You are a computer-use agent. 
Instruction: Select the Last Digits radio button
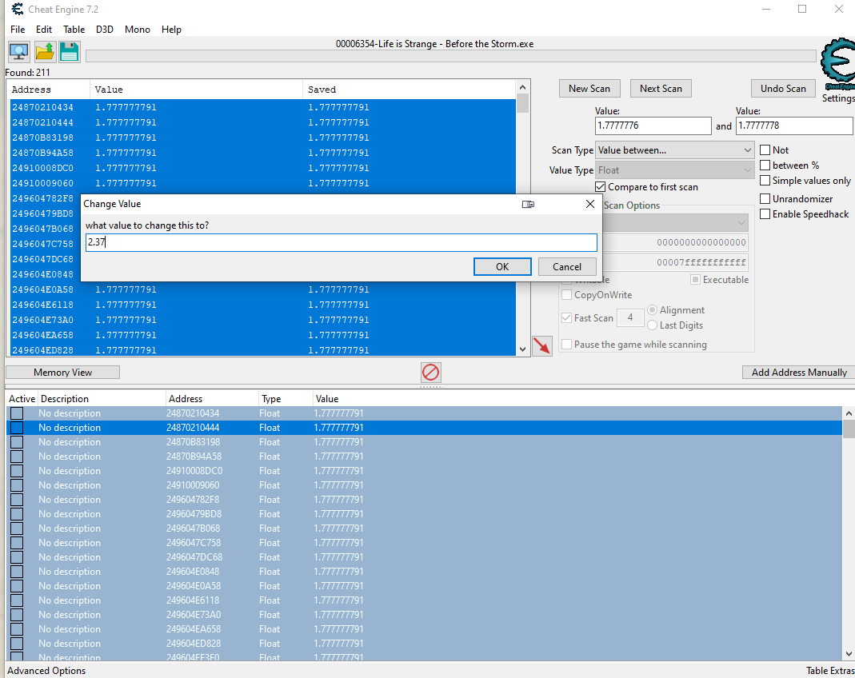(652, 325)
